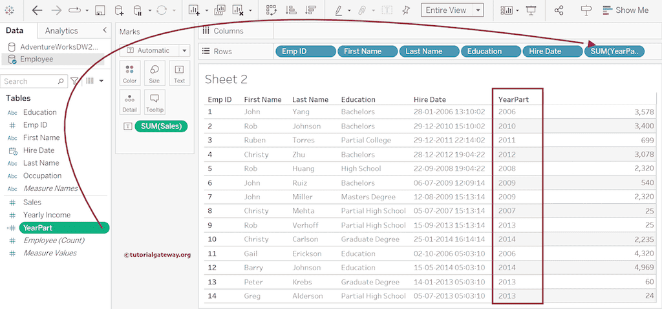Click the search magnifier icon
The image size is (662, 309).
pos(60,81)
